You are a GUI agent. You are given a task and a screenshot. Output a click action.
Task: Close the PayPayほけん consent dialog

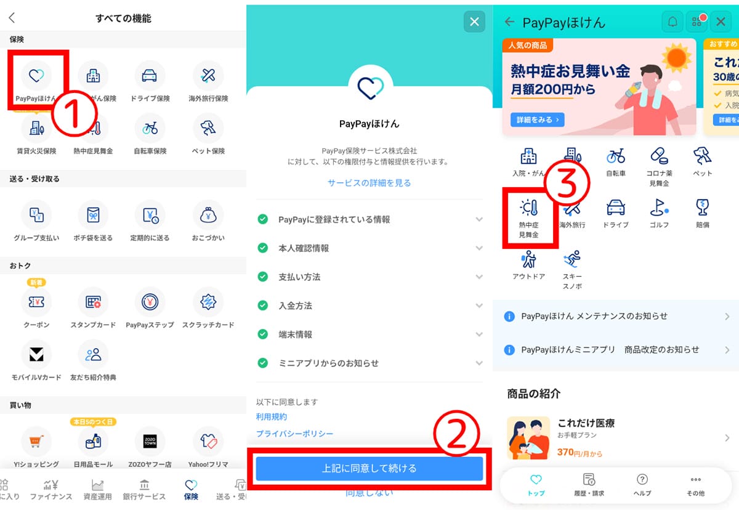coord(474,22)
